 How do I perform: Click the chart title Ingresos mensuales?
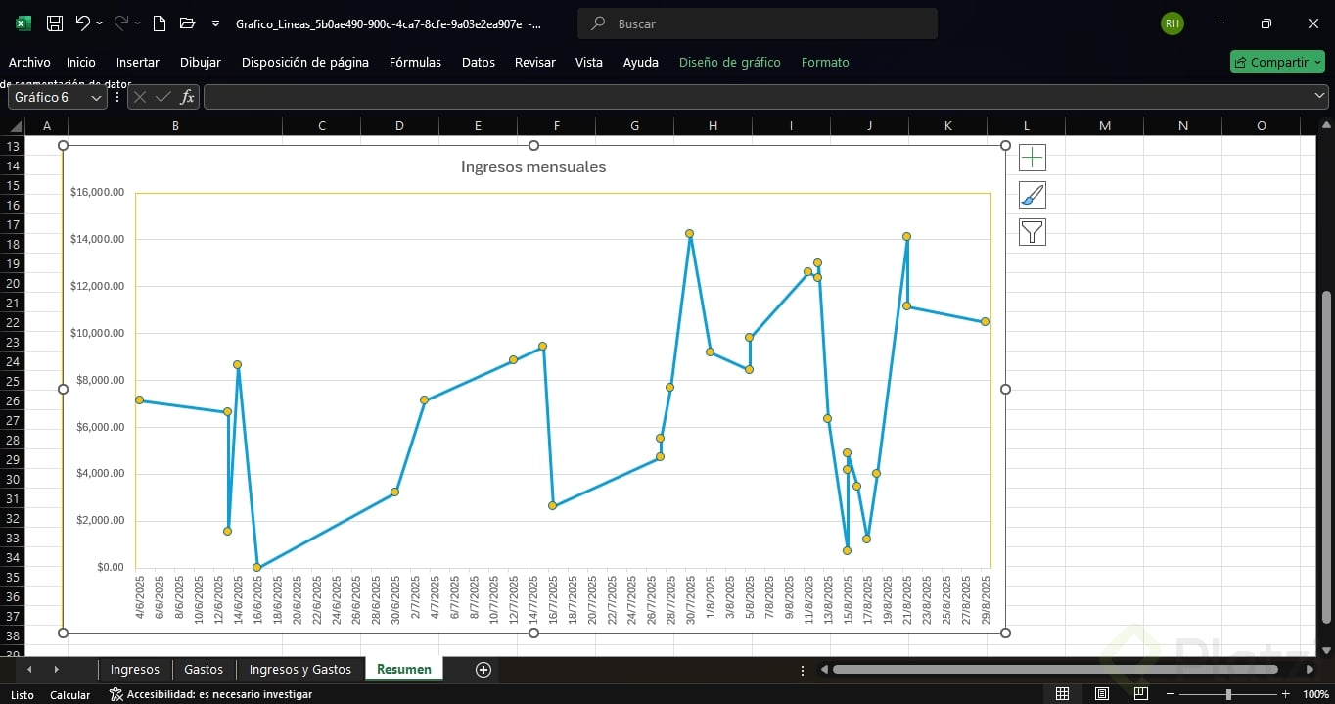533,167
